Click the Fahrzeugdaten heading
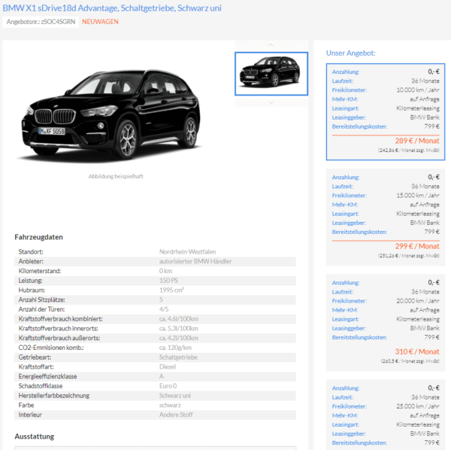This screenshot has width=451, height=450. point(39,237)
